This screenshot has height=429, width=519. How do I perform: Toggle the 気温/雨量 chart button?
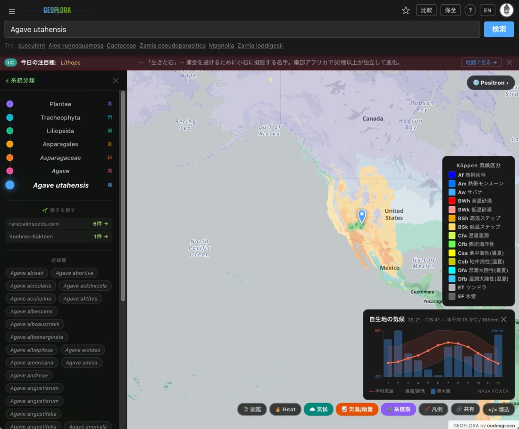point(357,409)
